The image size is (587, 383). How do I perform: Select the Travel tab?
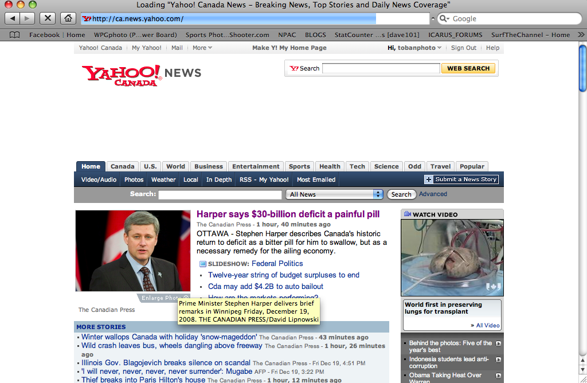(x=440, y=166)
